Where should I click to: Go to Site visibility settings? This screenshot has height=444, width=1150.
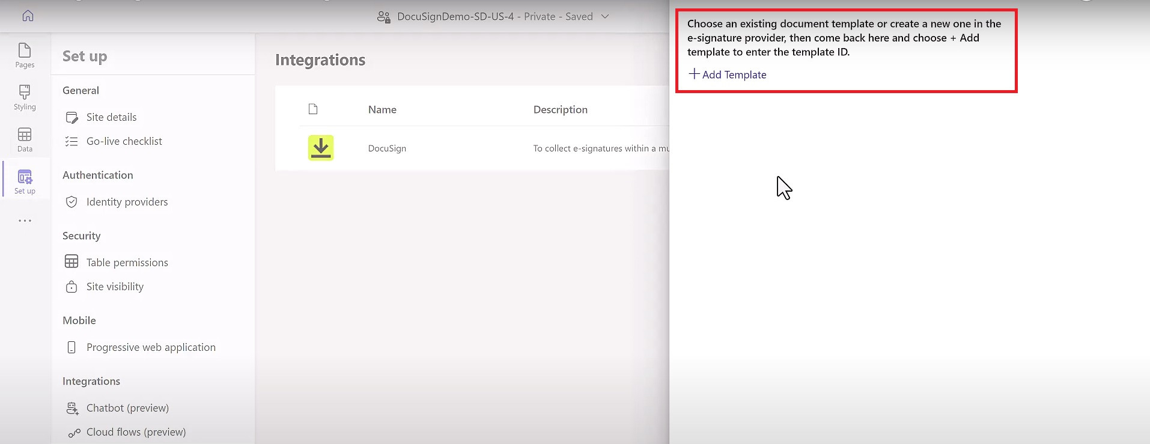point(115,287)
